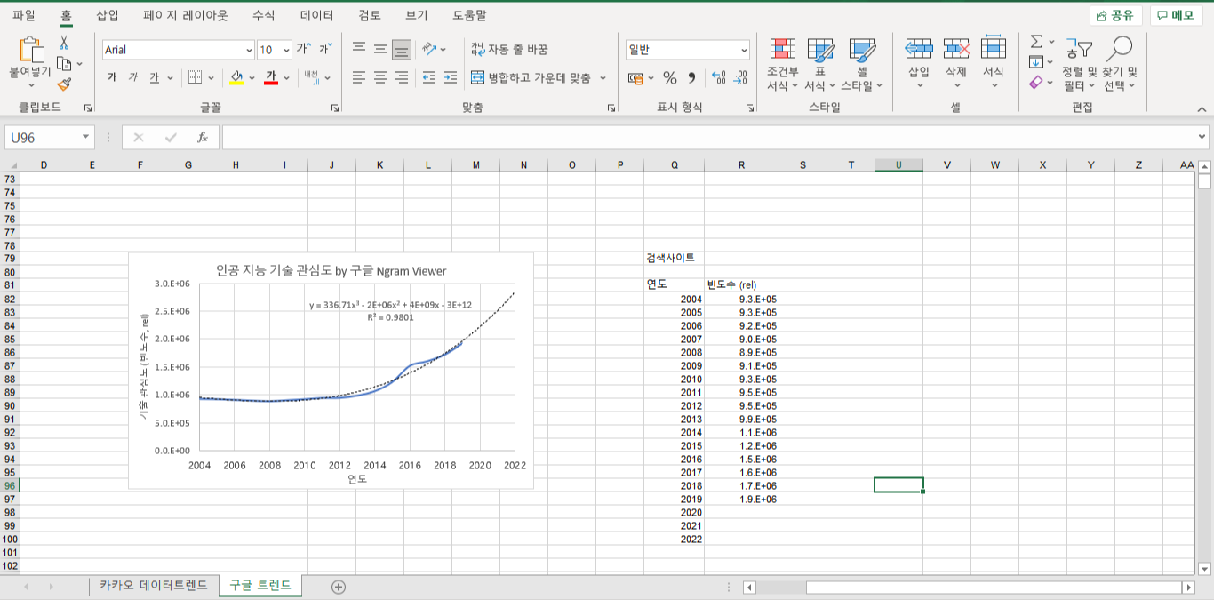Image resolution: width=1214 pixels, height=600 pixels.
Task: Apply percent style format
Action: coord(670,78)
